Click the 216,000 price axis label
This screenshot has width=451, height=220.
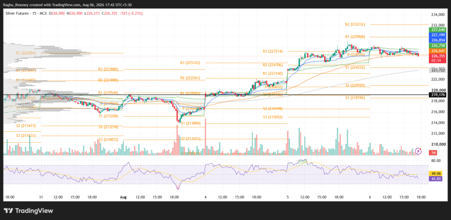point(437,112)
